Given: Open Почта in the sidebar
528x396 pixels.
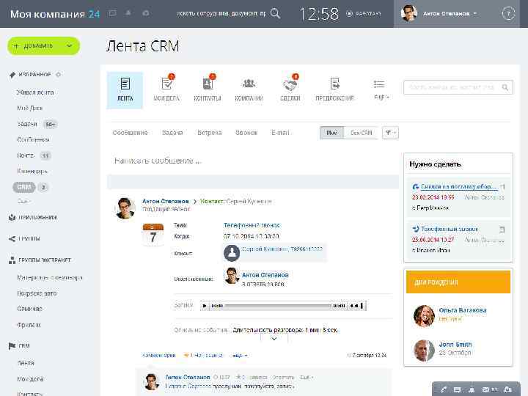Looking at the screenshot, I should (x=26, y=155).
